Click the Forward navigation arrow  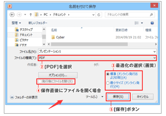click(19, 15)
